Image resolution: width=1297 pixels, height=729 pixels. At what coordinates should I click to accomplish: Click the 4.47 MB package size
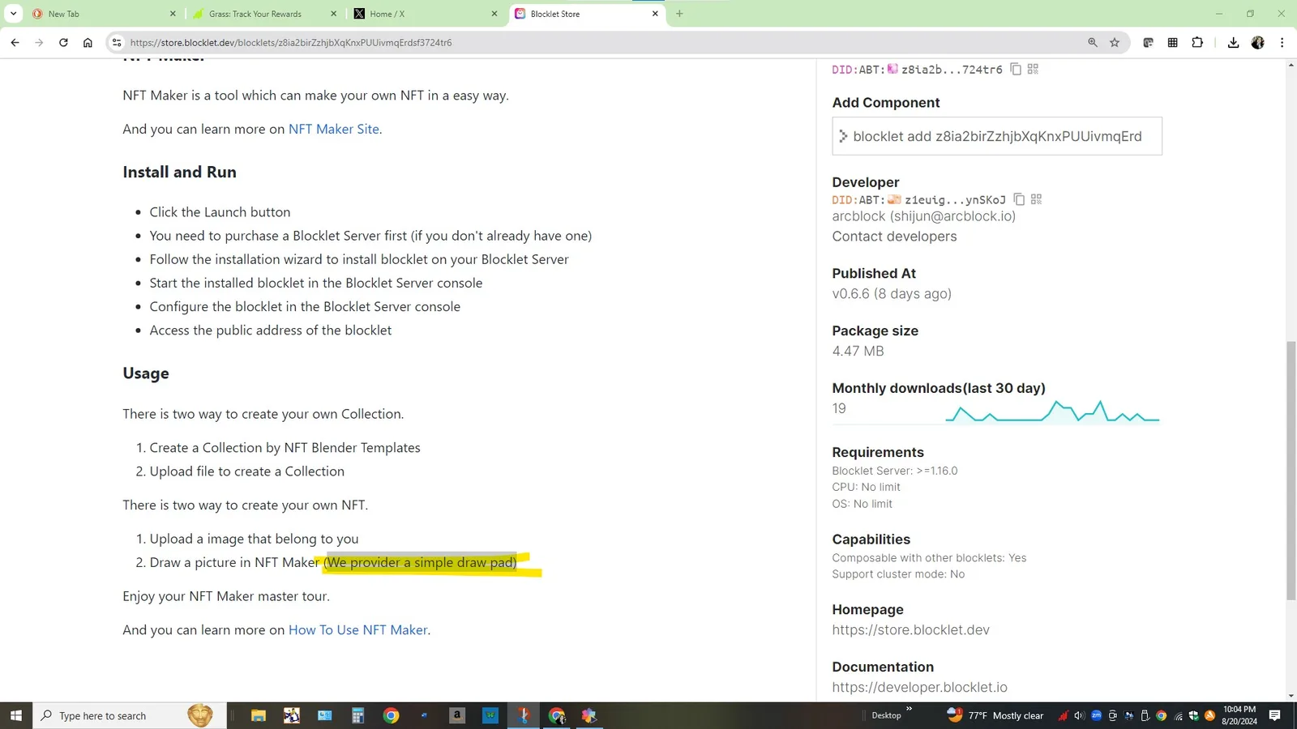click(858, 351)
